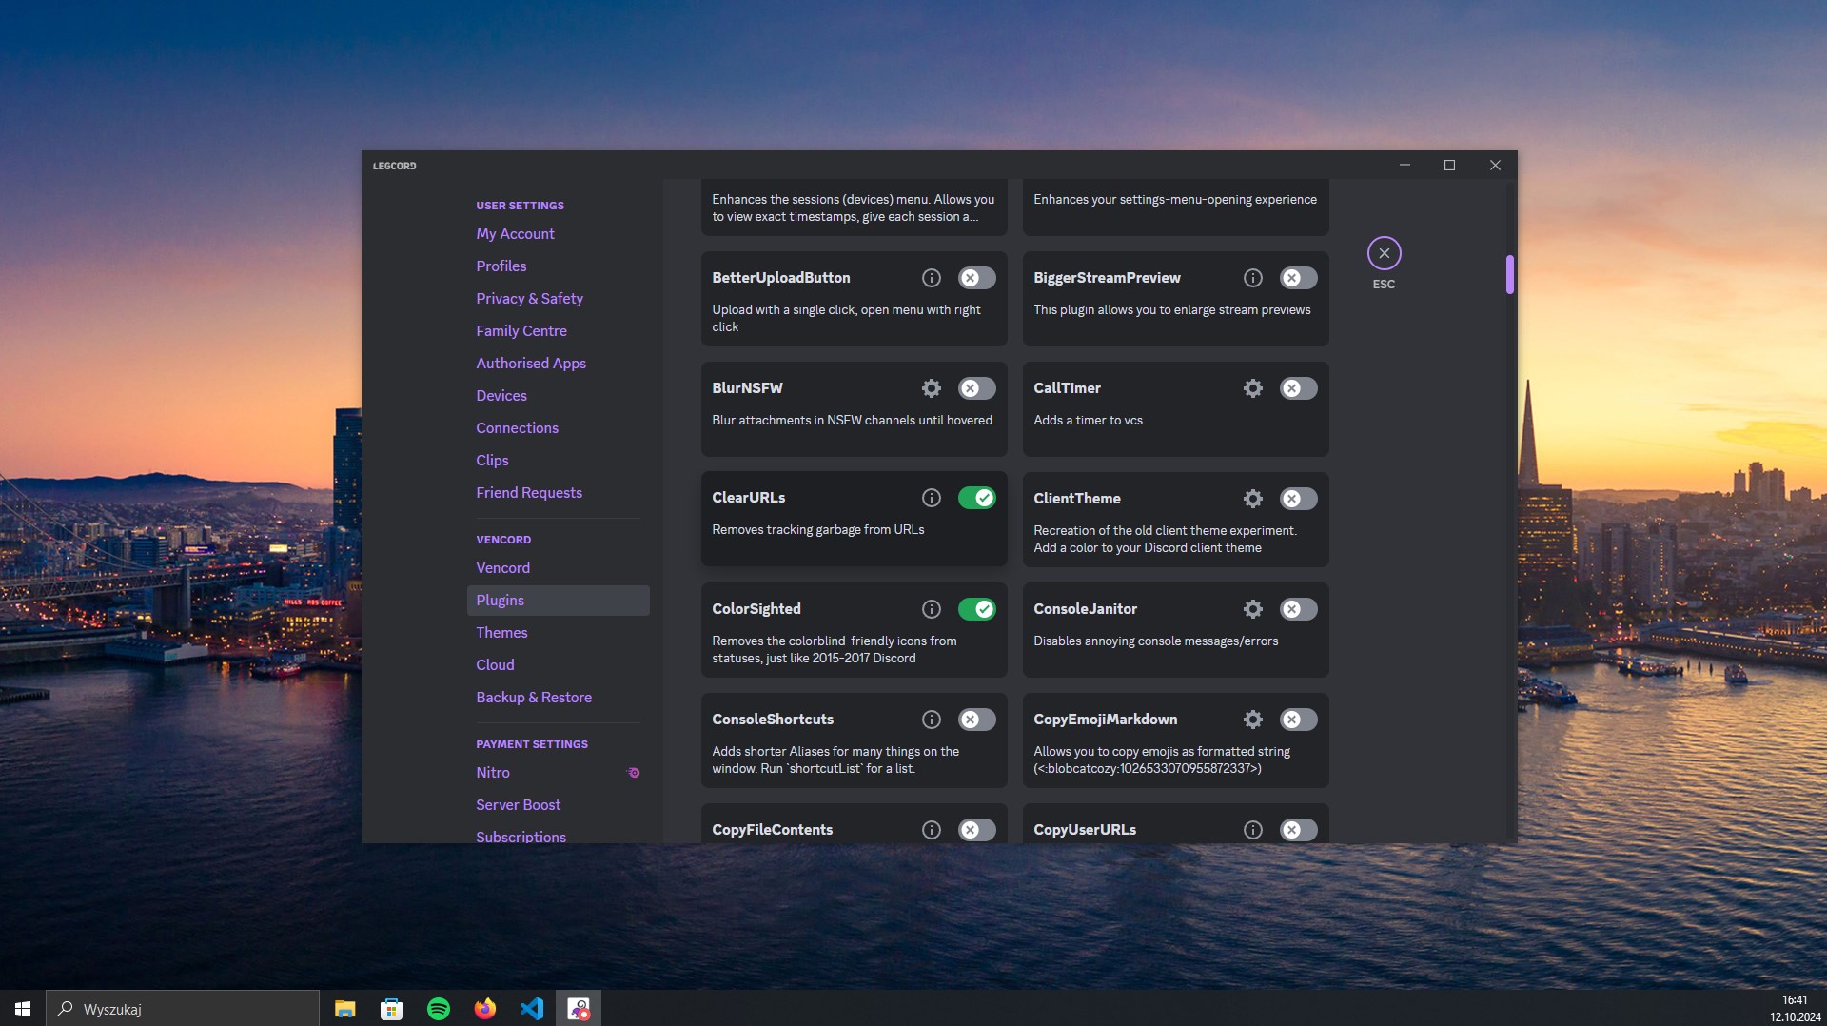Viewport: 1827px width, 1026px height.
Task: Enable the ConsoleShortcuts plugin
Action: coord(977,720)
